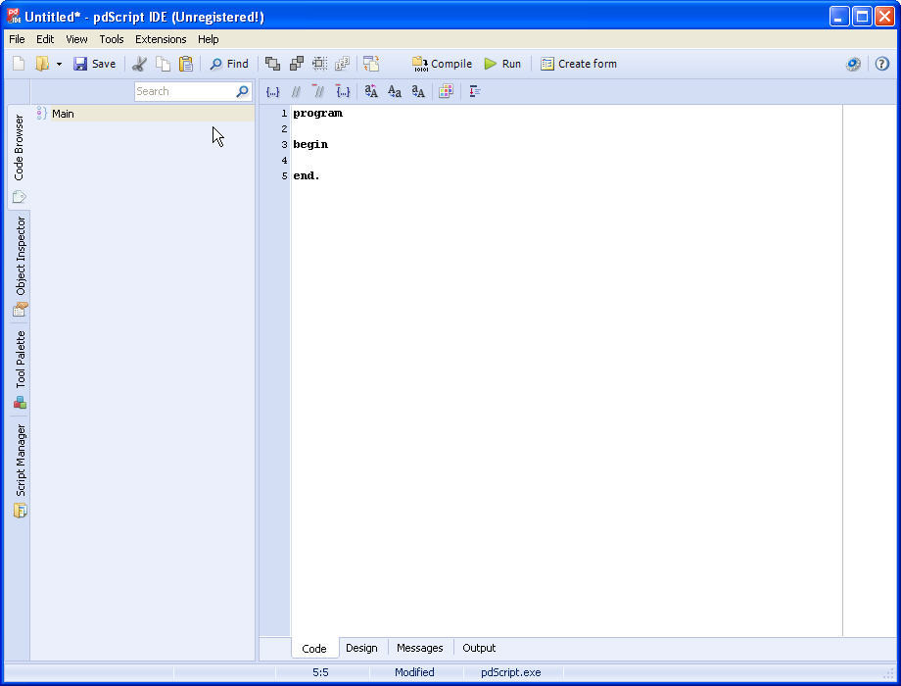Switch to the Code tab

point(314,649)
